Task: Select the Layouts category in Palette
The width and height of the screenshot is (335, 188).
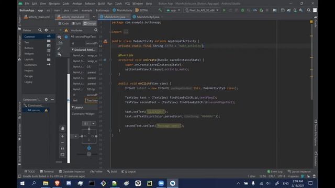Action: click(29, 59)
